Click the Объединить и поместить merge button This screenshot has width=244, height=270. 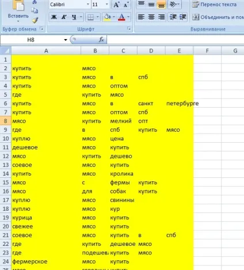(218, 17)
